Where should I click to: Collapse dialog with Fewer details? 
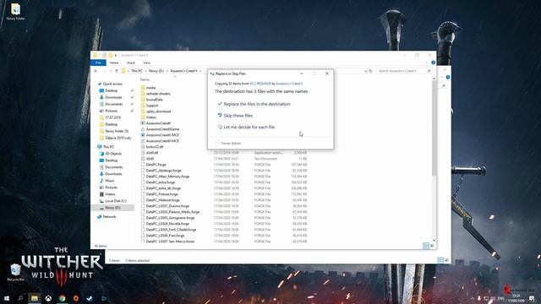pos(228,143)
